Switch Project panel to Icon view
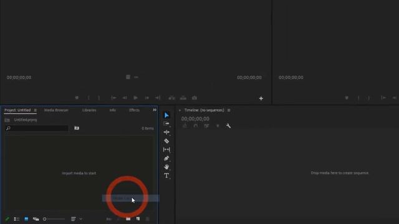Viewport: 399px width, 224px height. click(x=26, y=219)
